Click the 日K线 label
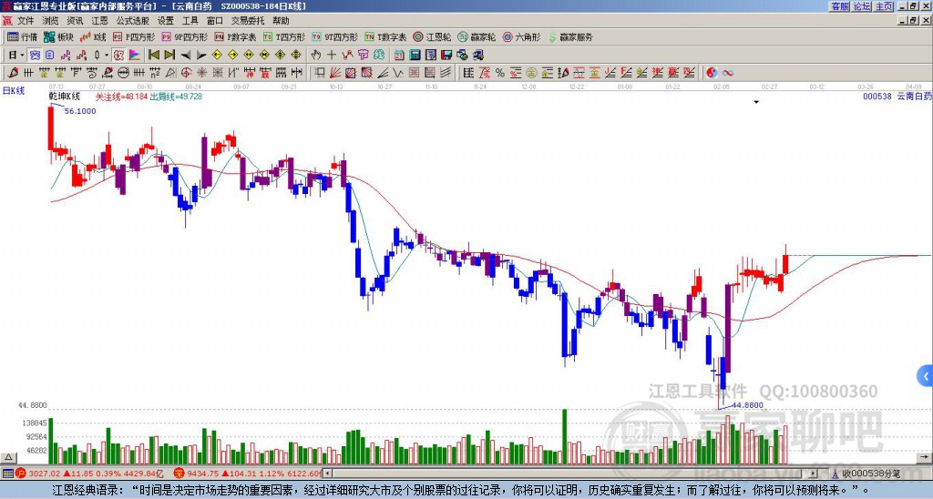This screenshot has width=933, height=499. pyautogui.click(x=14, y=91)
